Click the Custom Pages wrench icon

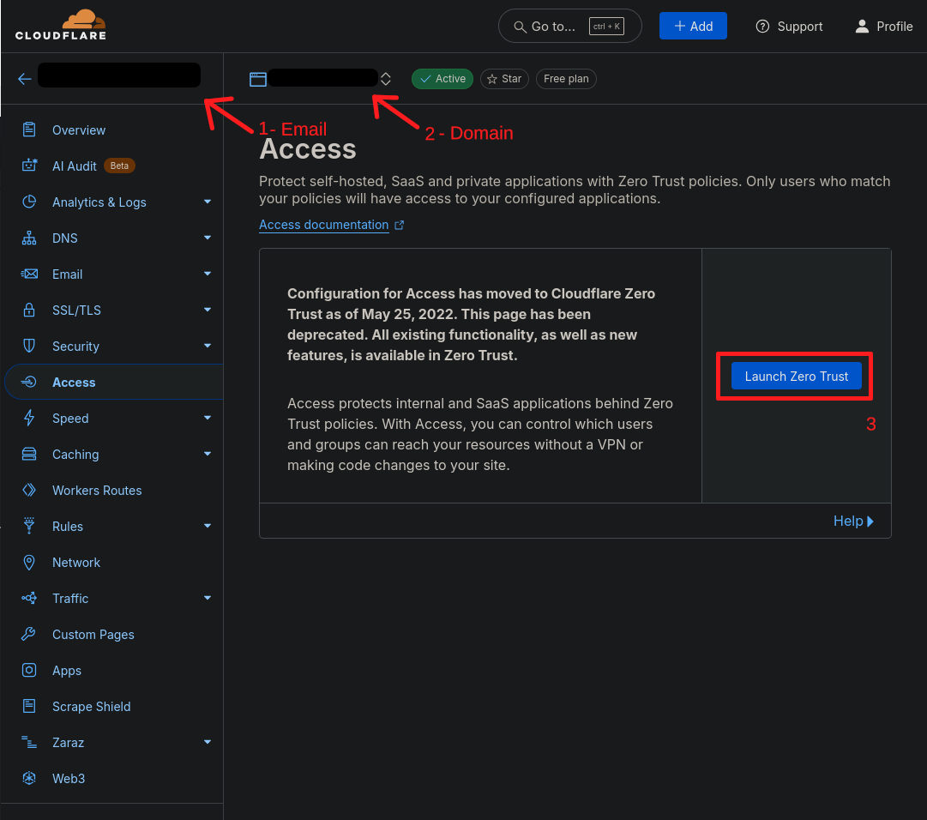(x=29, y=635)
